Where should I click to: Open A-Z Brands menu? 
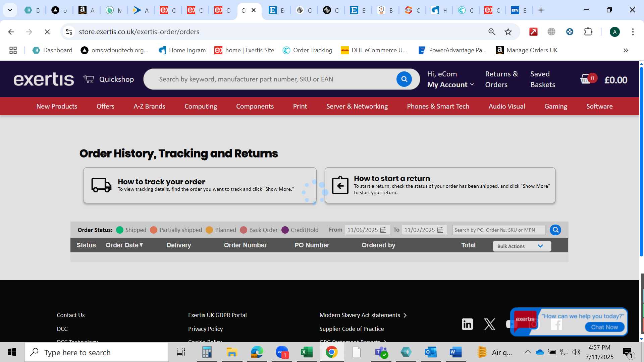point(149,106)
